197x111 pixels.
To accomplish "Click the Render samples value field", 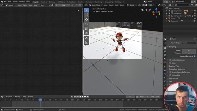I will click(x=189, y=51).
